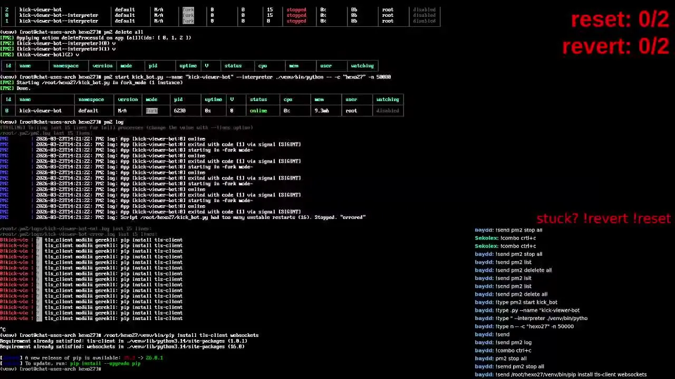Click the red "revert: 0/2" counter
Image resolution: width=675 pixels, height=379 pixels.
tap(615, 46)
